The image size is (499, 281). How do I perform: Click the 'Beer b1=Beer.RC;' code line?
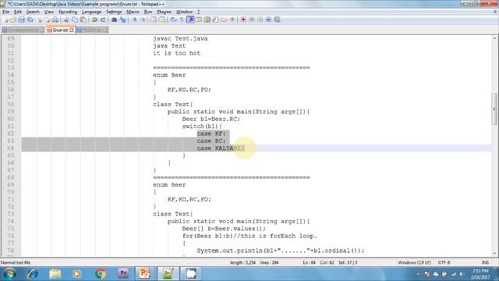point(211,119)
